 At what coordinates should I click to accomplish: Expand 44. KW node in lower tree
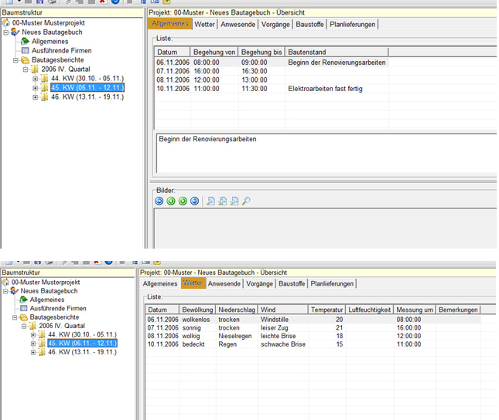33,334
